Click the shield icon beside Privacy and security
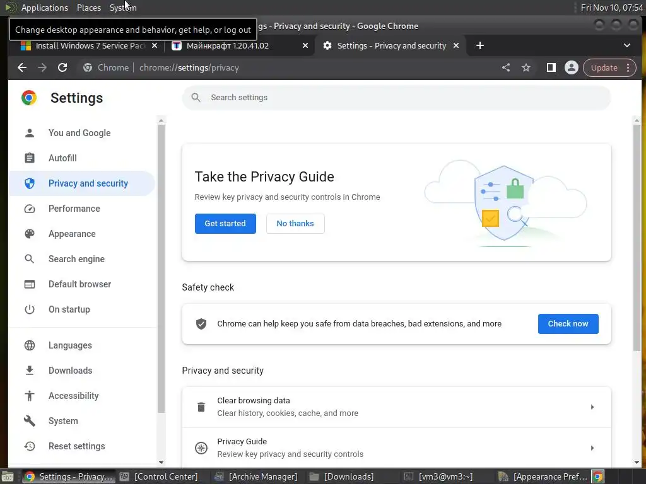 click(30, 183)
